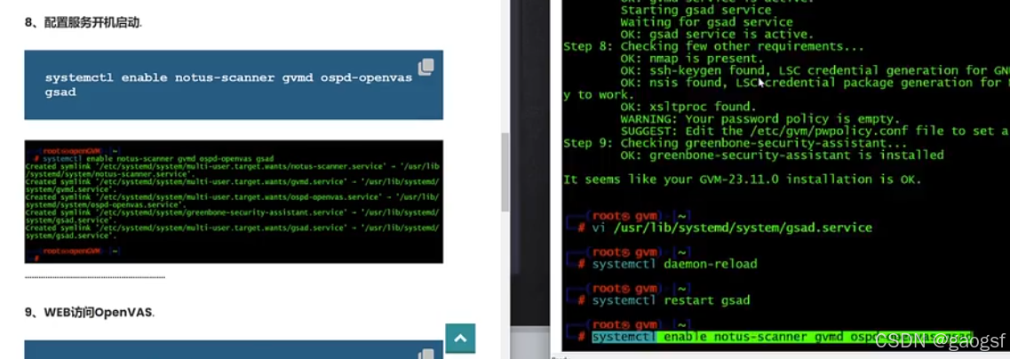The width and height of the screenshot is (1010, 359).
Task: Click the command "systemctl restart gsad"
Action: click(x=671, y=300)
